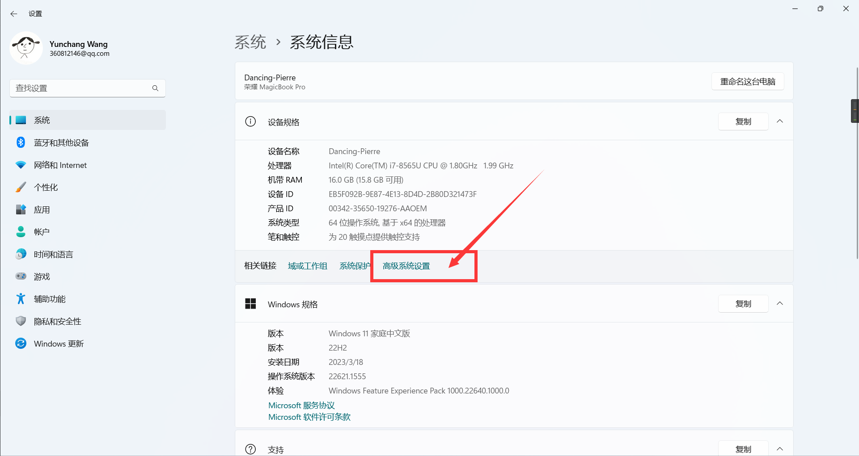Click Yunchang Wang account name
The height and width of the screenshot is (456, 859).
pos(79,44)
